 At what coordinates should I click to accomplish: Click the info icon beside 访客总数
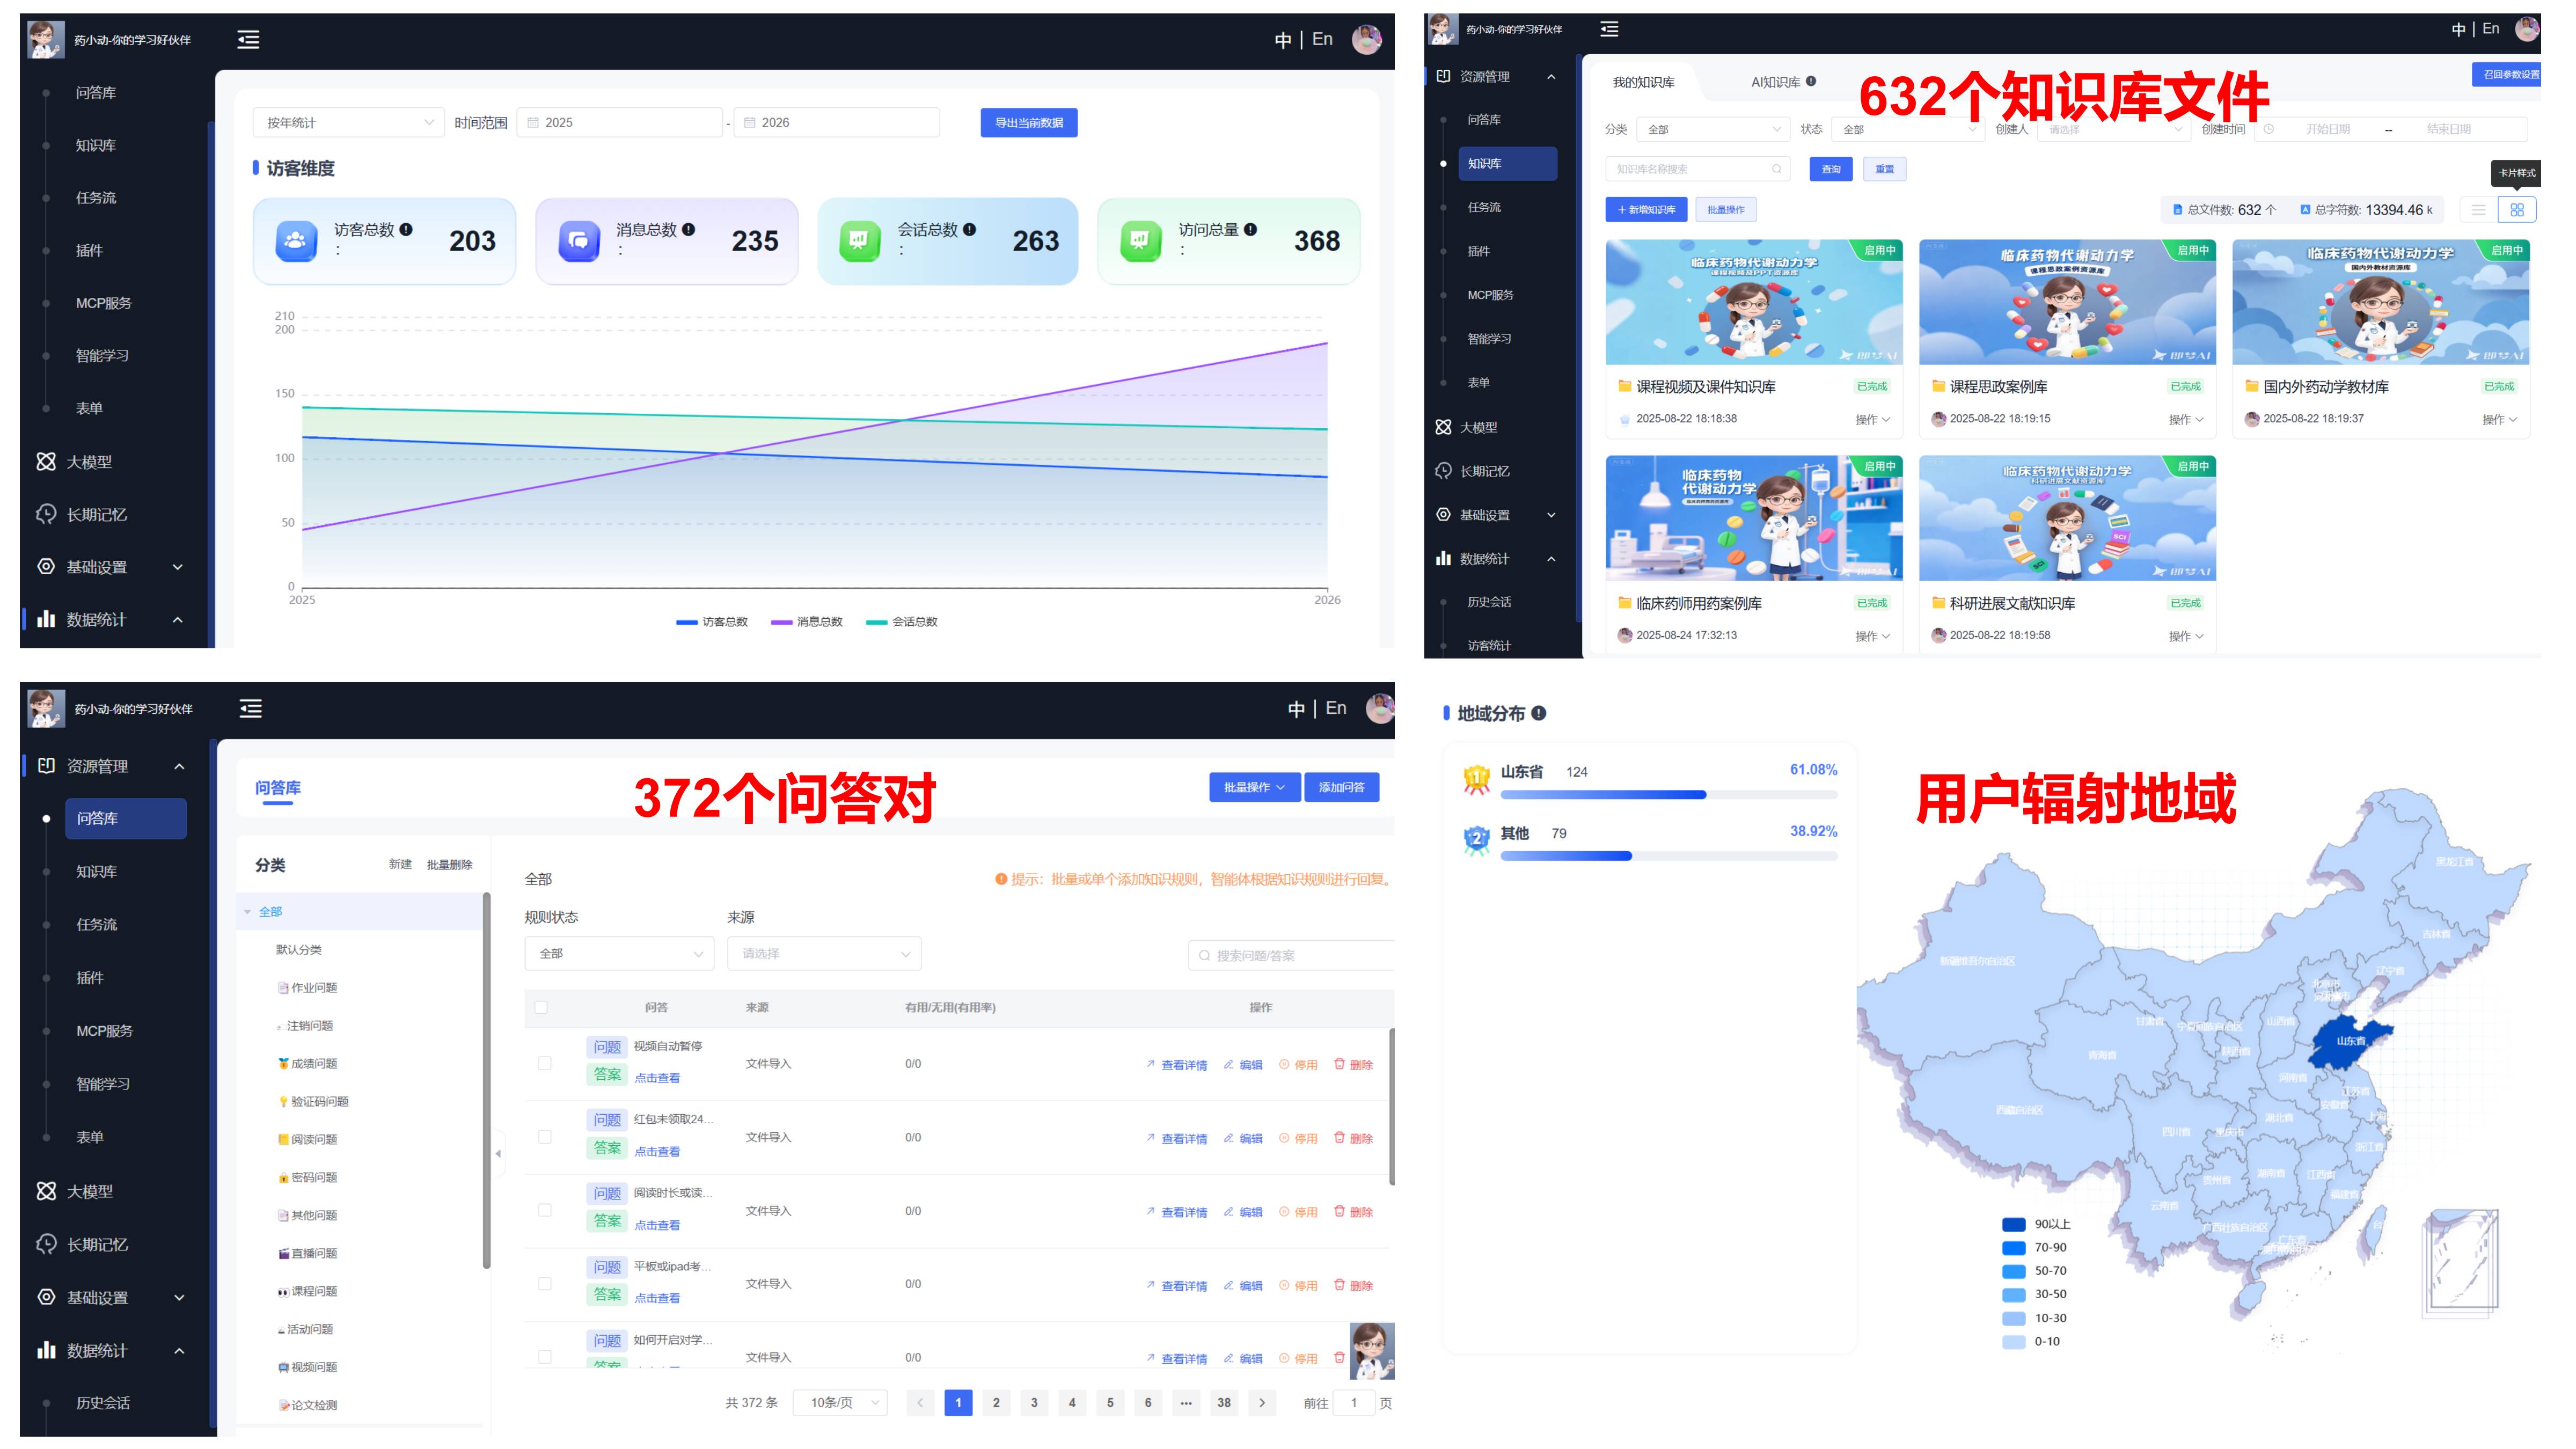coord(406,229)
